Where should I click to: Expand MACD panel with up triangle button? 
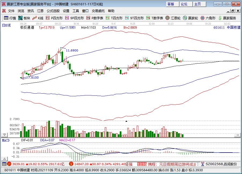pos(5,159)
